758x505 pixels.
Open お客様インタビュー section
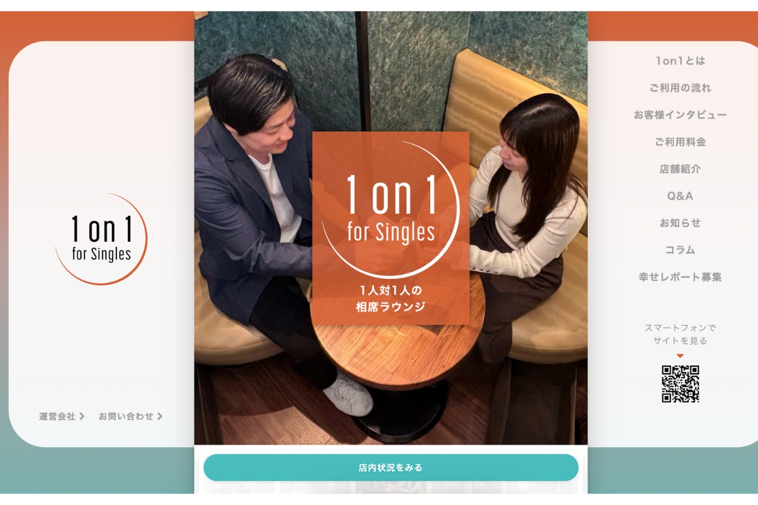tap(680, 115)
